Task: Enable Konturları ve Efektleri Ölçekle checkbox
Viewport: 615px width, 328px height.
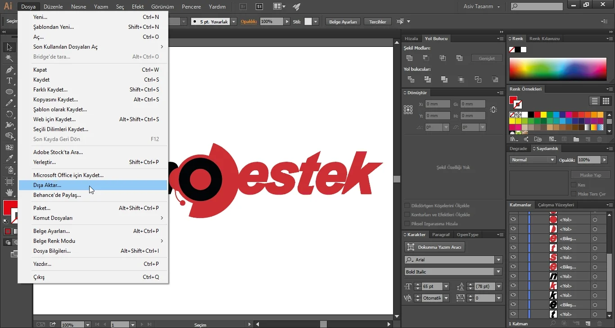Action: [407, 215]
